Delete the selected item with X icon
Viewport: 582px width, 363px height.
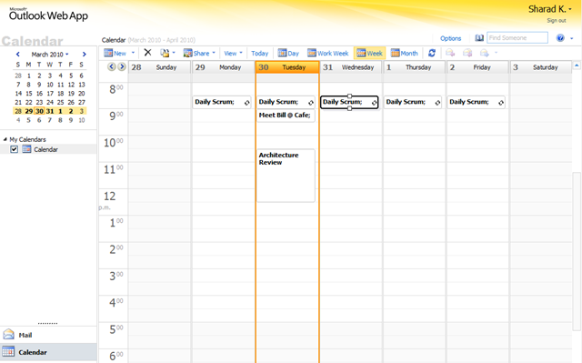coord(147,53)
